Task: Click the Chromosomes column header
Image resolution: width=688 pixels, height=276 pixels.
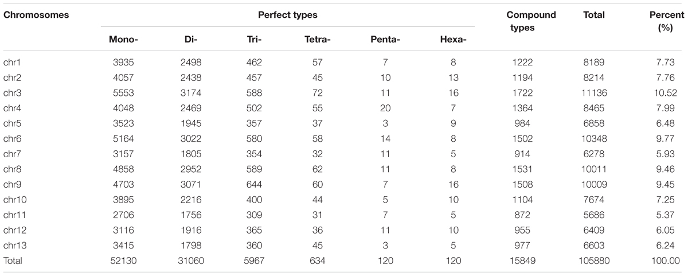Action: click(36, 15)
